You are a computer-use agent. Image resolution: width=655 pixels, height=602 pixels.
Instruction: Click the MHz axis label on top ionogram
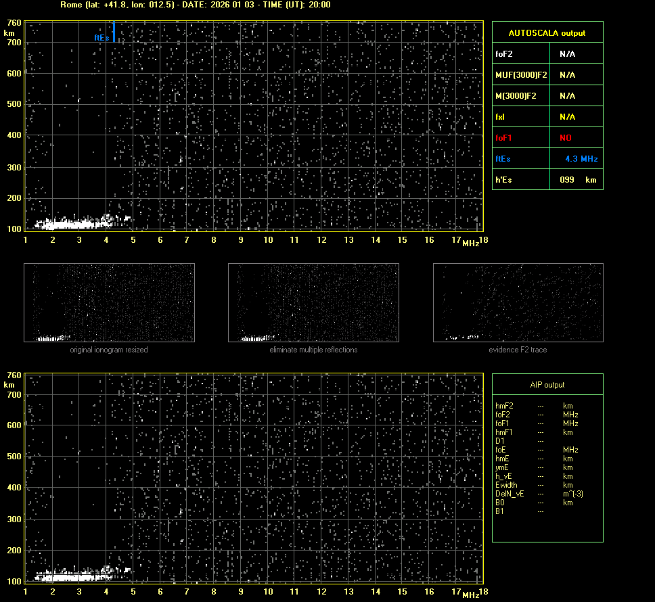470,244
